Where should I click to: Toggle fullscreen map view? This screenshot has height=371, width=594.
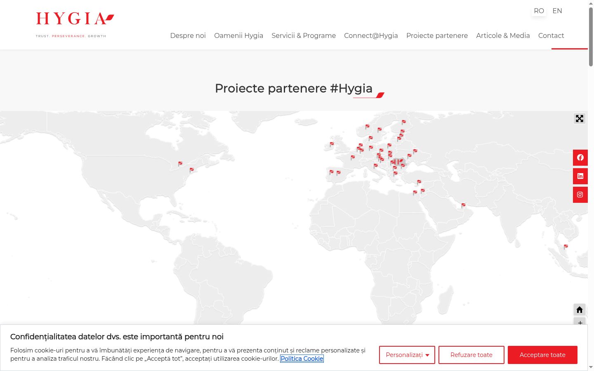(x=580, y=119)
